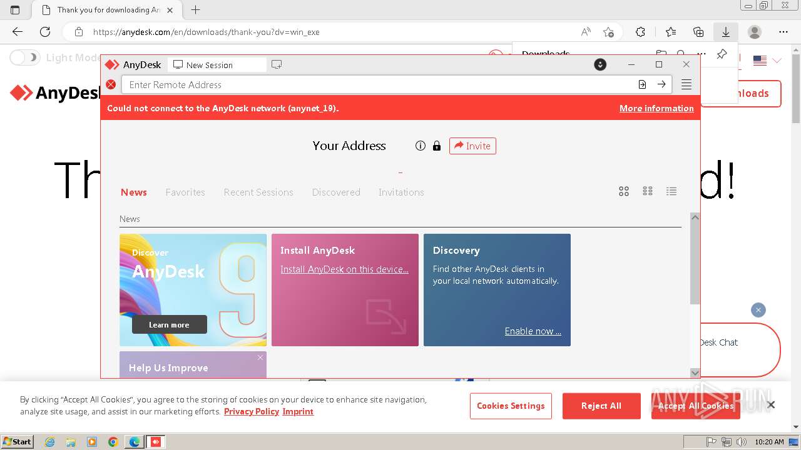
Task: Click Edge profile avatar icon
Action: click(x=755, y=32)
